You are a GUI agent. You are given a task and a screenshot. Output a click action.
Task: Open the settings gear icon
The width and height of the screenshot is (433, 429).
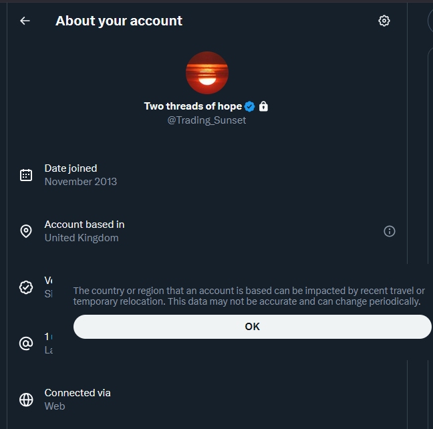click(x=384, y=21)
